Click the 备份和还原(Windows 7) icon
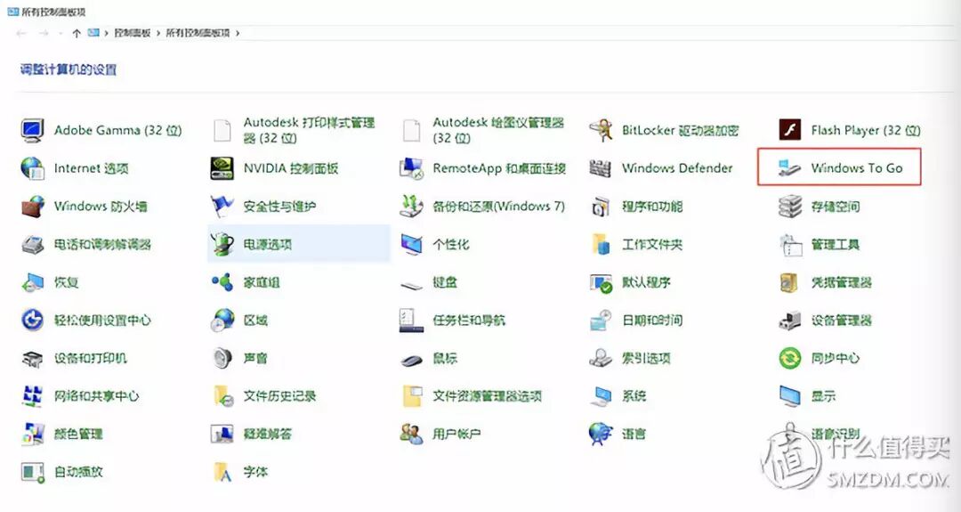This screenshot has width=961, height=512. pos(411,206)
